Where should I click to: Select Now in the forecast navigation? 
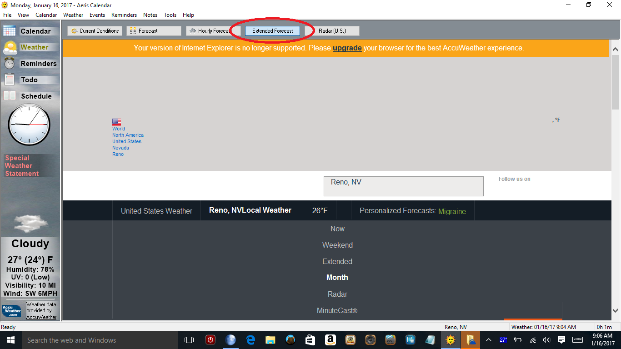point(337,229)
